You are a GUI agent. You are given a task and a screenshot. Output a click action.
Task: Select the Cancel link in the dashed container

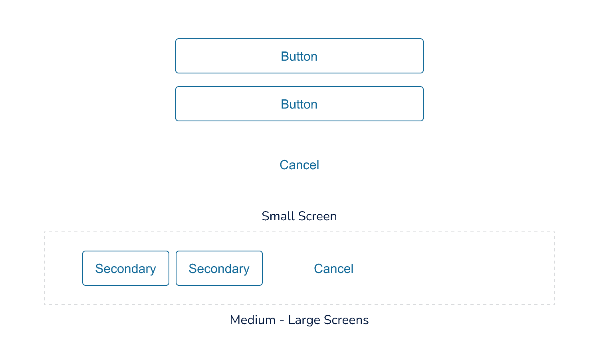pos(334,269)
